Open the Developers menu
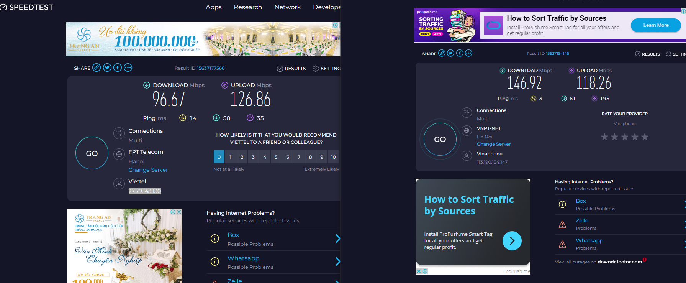 coord(327,7)
